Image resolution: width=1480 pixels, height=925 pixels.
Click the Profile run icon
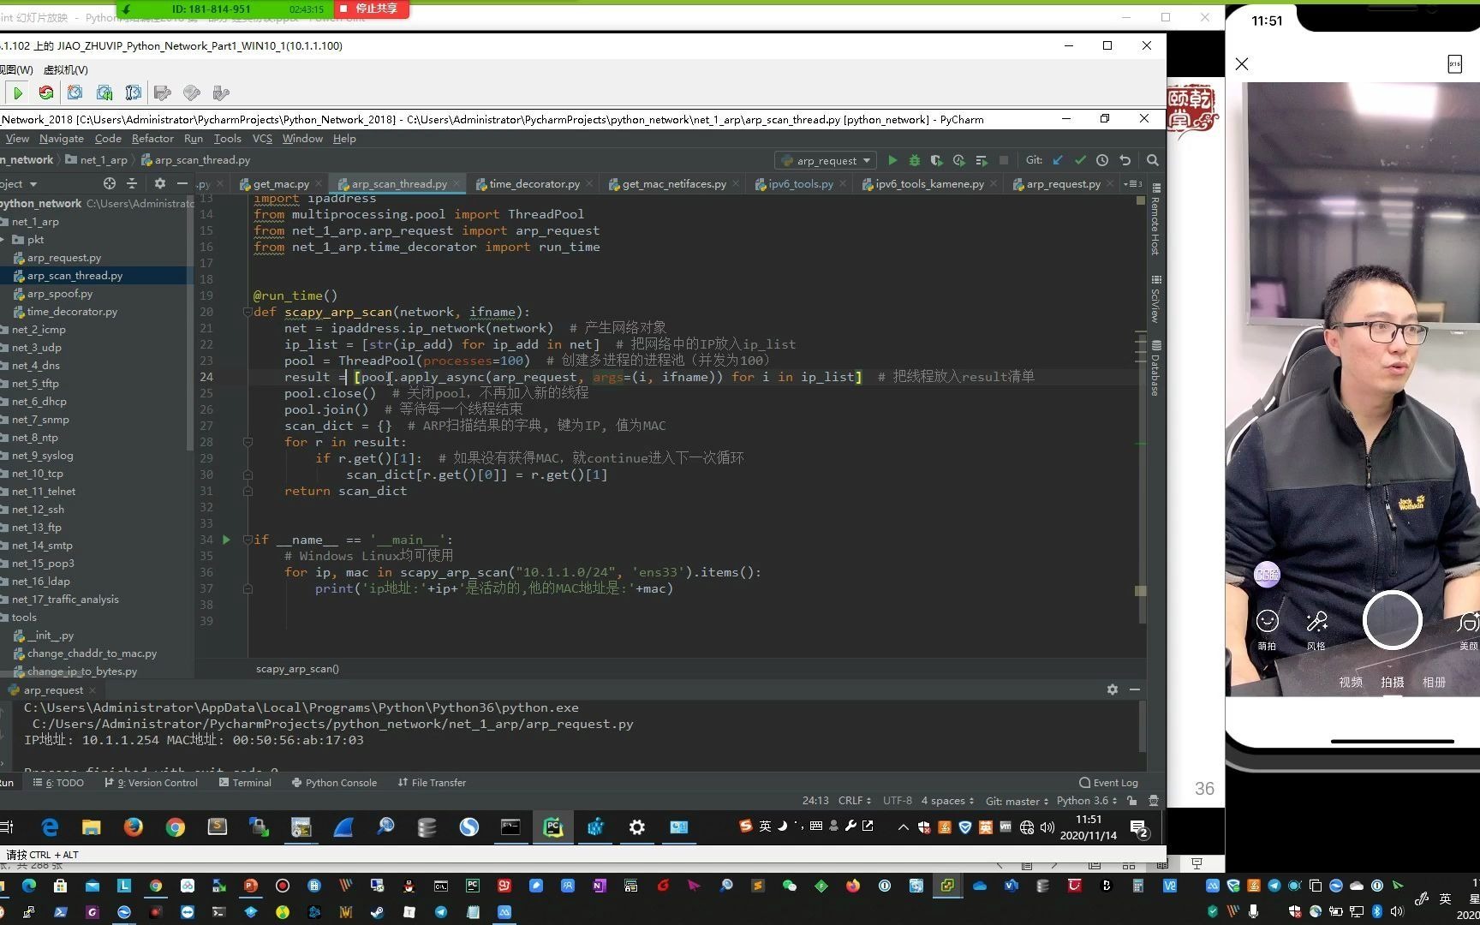[959, 160]
